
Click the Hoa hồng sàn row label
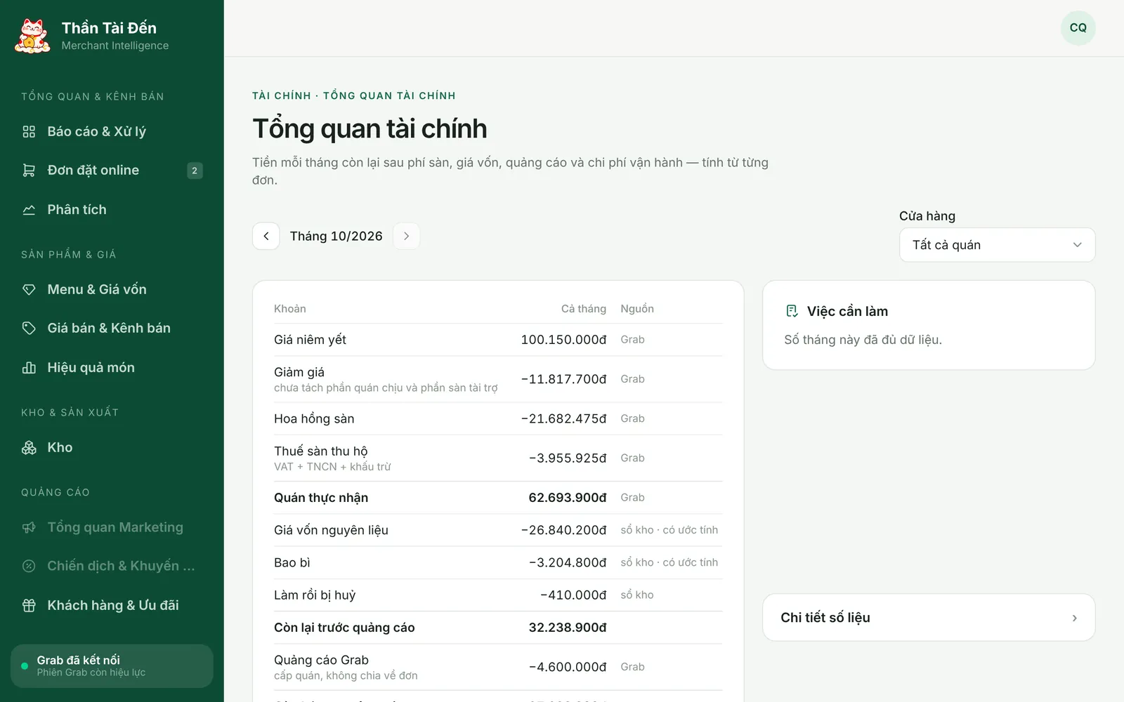coord(314,419)
